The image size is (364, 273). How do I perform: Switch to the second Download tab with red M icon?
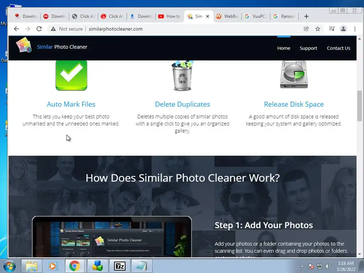[x=54, y=16]
